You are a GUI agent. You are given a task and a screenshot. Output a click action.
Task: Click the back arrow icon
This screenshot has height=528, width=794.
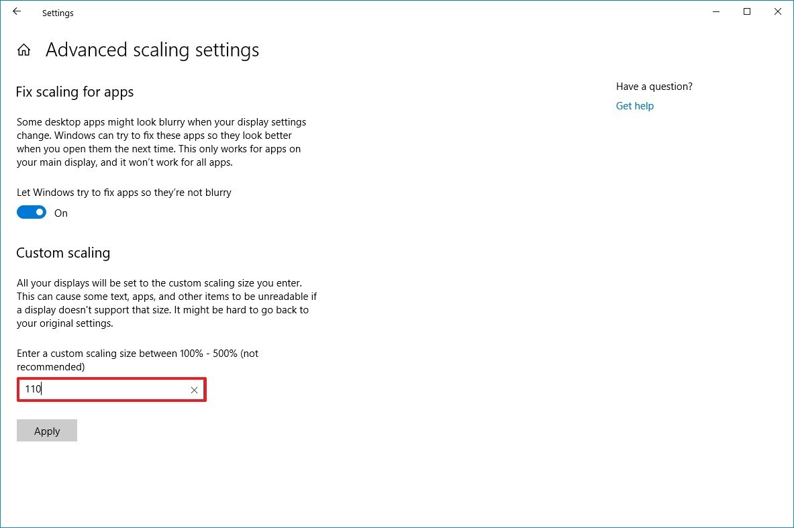click(16, 11)
